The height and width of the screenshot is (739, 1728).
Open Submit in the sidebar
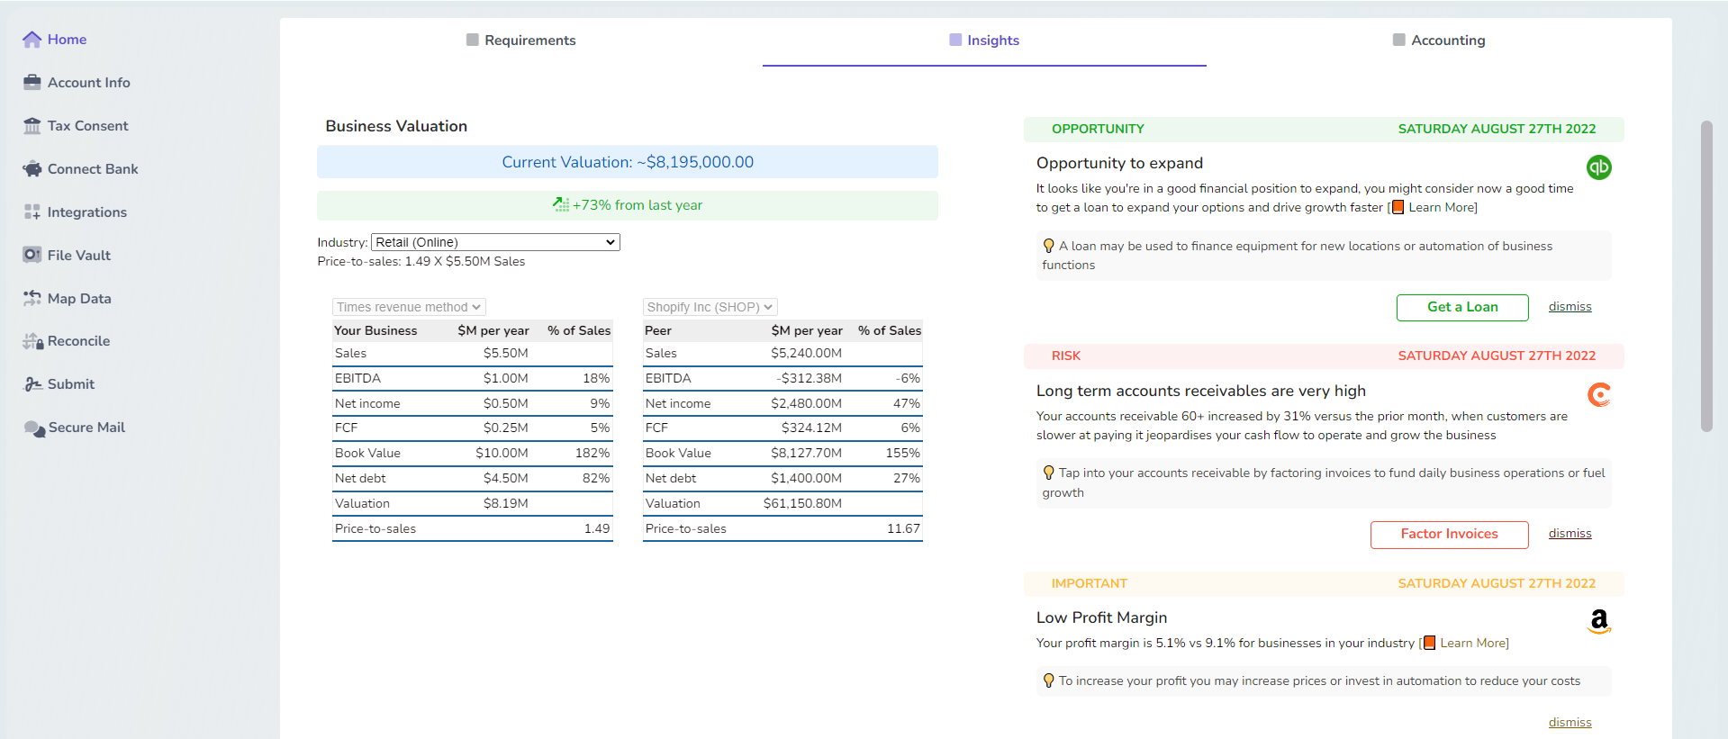(59, 384)
